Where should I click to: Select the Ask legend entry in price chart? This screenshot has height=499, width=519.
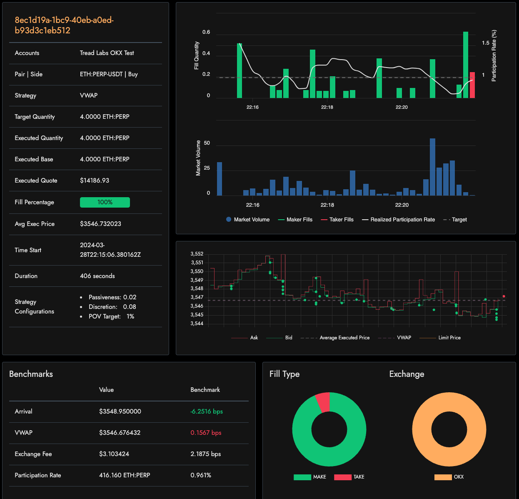[x=248, y=338]
